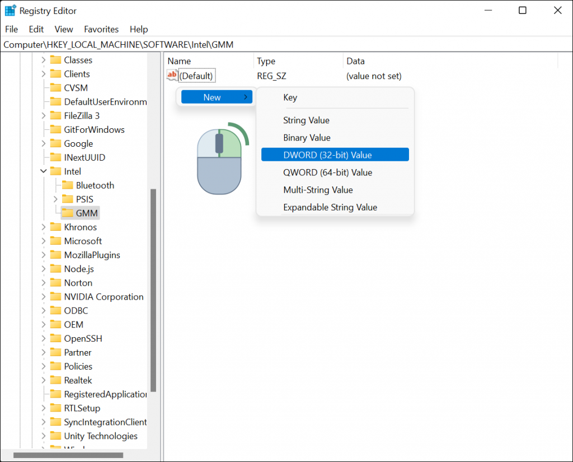Click the Registry Editor title bar icon
Screen dimensions: 573x462
(x=10, y=10)
